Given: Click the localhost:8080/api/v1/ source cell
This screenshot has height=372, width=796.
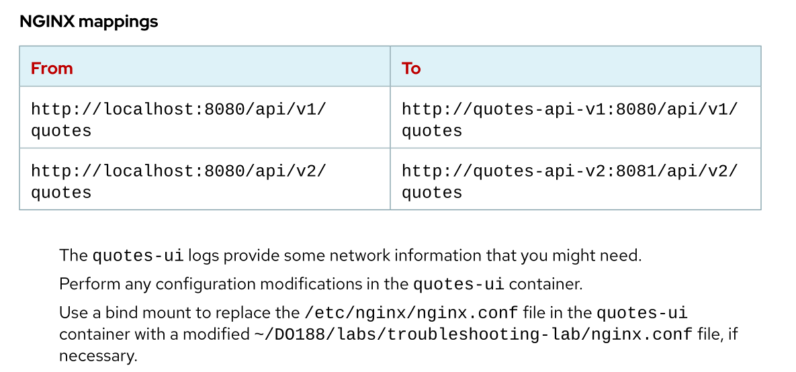Looking at the screenshot, I should 179,118.
